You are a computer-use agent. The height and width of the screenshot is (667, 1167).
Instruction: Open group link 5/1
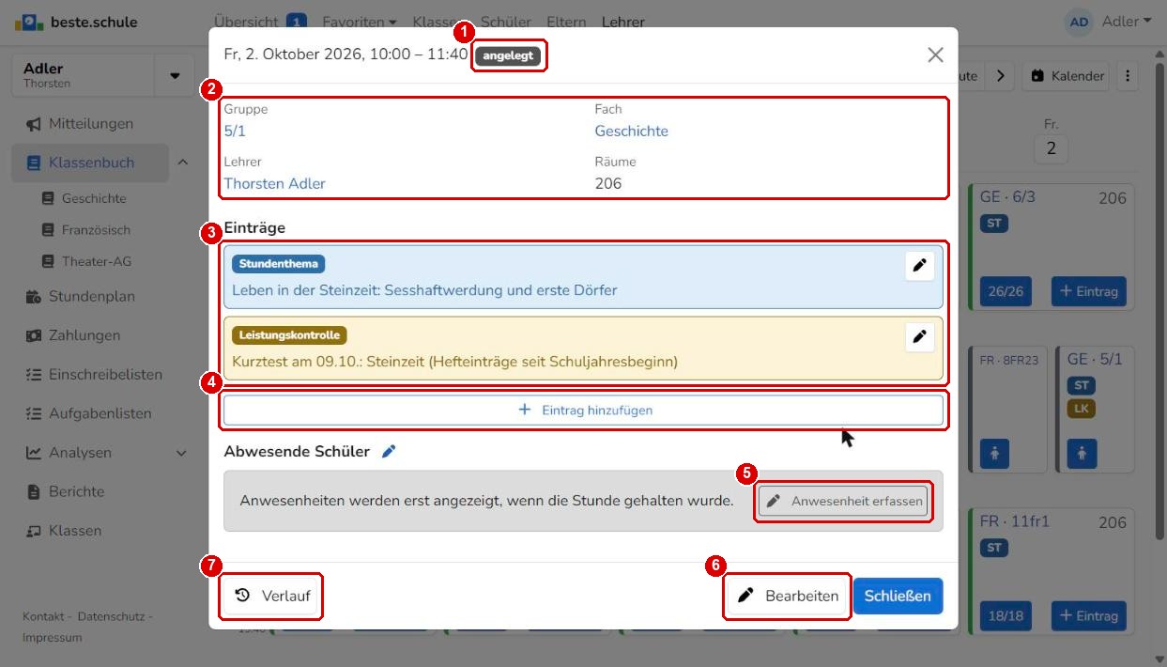[x=235, y=132]
